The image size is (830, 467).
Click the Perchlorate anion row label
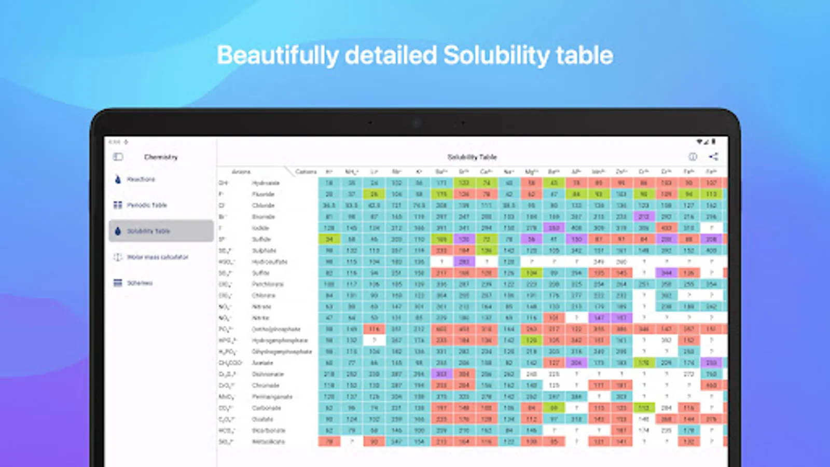[x=268, y=284]
